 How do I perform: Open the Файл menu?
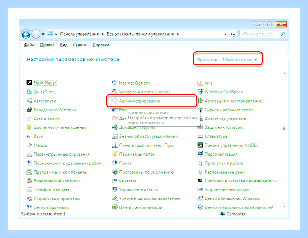(x=29, y=45)
